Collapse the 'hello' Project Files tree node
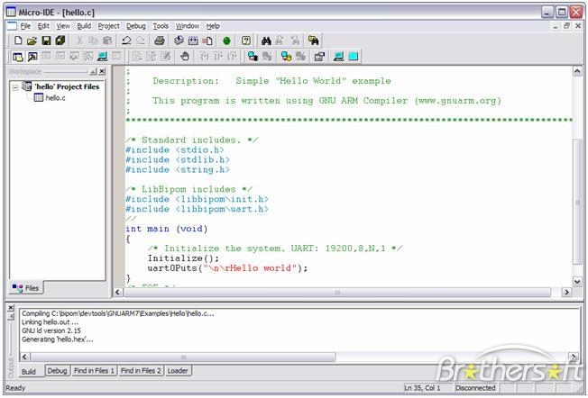588x398 pixels. pos(15,87)
